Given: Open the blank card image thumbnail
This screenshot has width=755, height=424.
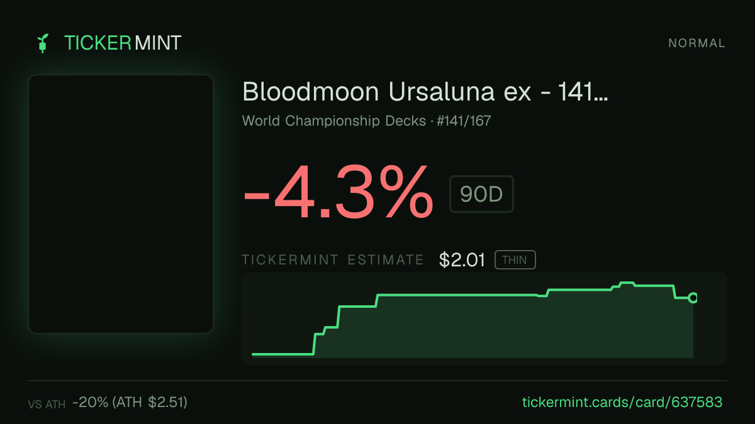Looking at the screenshot, I should (x=121, y=204).
